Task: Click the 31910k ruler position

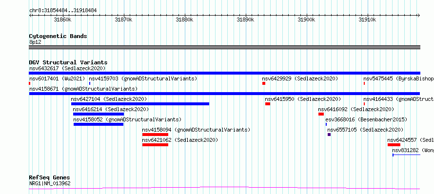Action: coord(367,19)
